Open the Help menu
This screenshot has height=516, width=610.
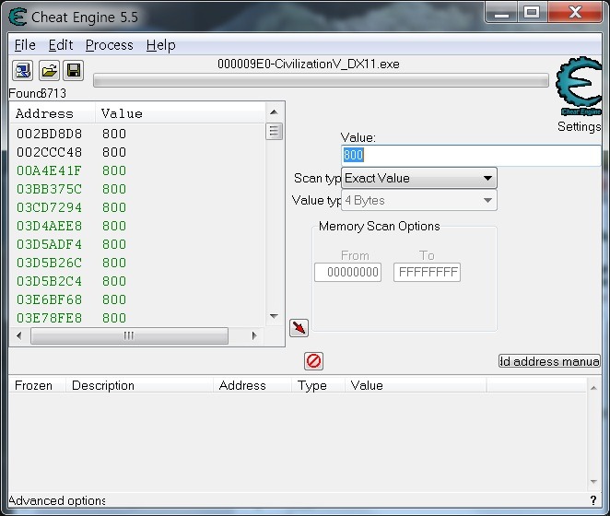click(x=160, y=45)
